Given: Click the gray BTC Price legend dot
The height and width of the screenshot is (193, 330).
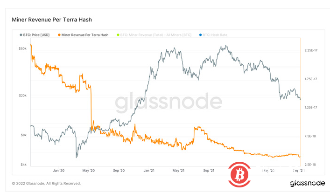Looking at the screenshot, I should (21, 34).
